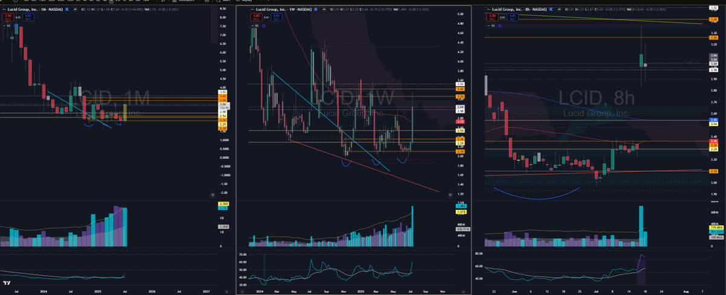
Task: Select the 832.71M volume label on the 1W chart
Action: pyautogui.click(x=463, y=230)
